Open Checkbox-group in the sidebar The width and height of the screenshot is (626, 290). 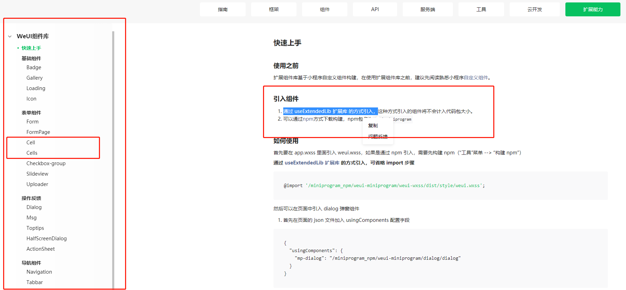pos(46,163)
